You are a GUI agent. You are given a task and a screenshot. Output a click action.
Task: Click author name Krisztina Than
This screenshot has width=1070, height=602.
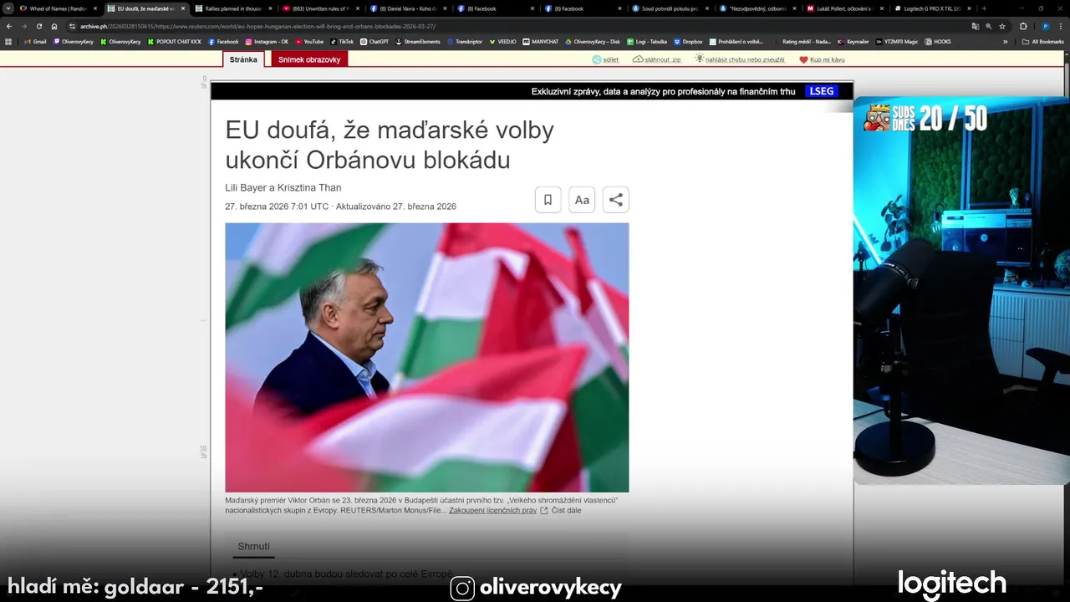[x=309, y=188]
